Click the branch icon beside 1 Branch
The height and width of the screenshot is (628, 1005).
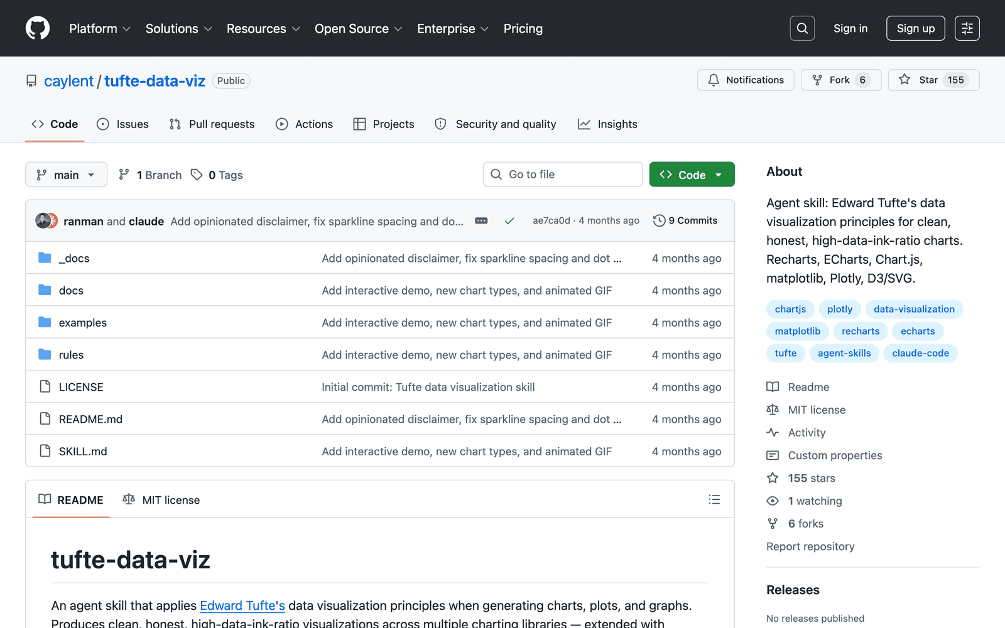tap(124, 175)
